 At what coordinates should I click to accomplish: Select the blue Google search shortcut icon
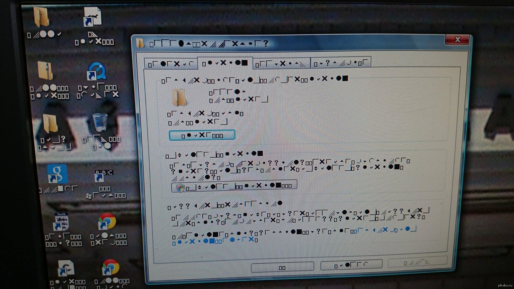[57, 174]
